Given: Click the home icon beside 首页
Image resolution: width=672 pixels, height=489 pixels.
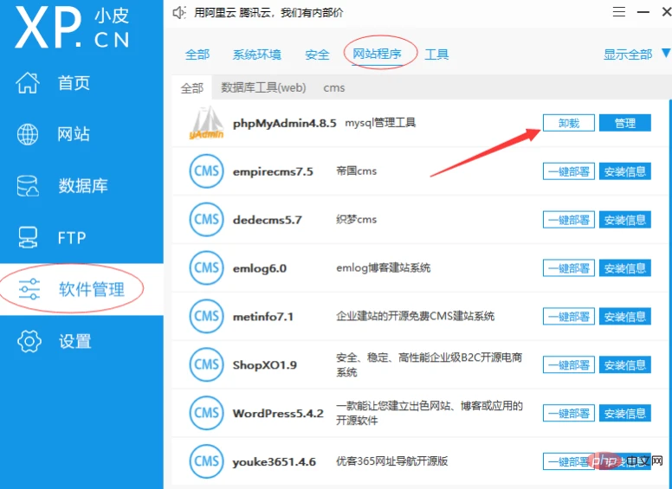Looking at the screenshot, I should pyautogui.click(x=28, y=82).
